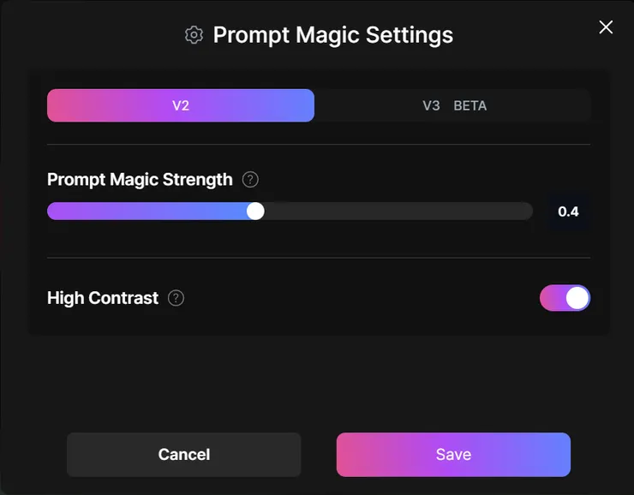
Task: Click the "Prompt Magic Strength" label
Action: pyautogui.click(x=140, y=180)
